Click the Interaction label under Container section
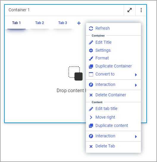Image resolution: width=157 pixels, height=162 pixels. (x=105, y=84)
